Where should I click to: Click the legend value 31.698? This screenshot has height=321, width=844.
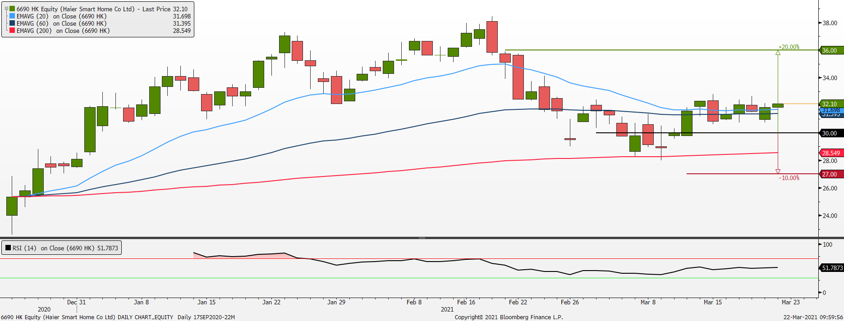(x=182, y=16)
